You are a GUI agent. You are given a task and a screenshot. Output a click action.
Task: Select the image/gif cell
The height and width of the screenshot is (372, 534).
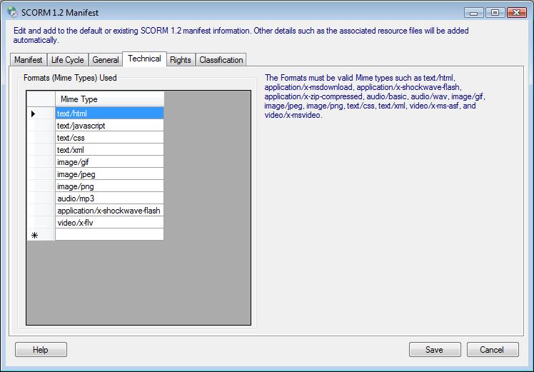[109, 162]
